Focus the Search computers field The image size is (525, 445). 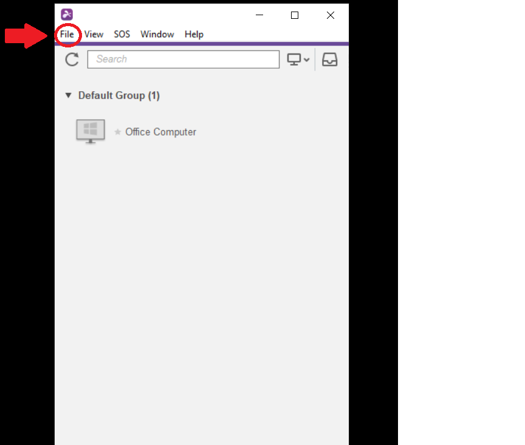[184, 60]
